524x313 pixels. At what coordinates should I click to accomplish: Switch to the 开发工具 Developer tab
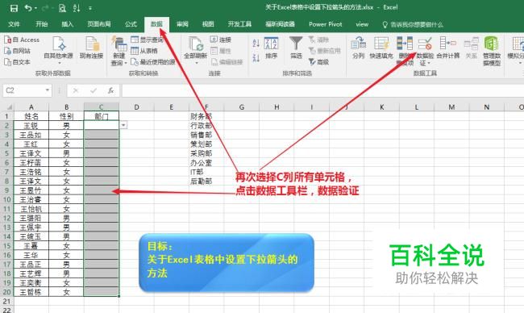[x=239, y=24]
